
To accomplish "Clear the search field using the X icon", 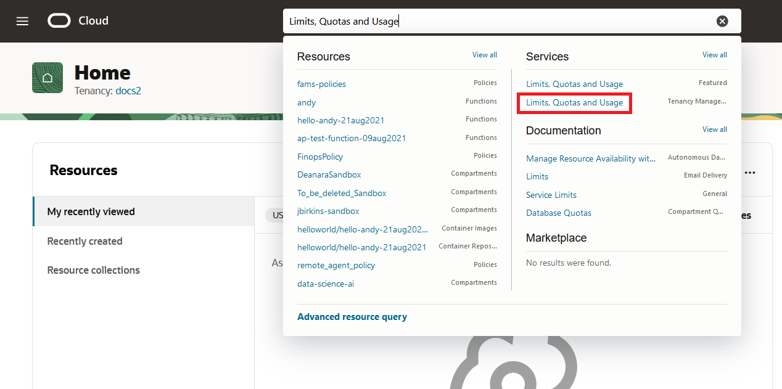I will [x=722, y=20].
